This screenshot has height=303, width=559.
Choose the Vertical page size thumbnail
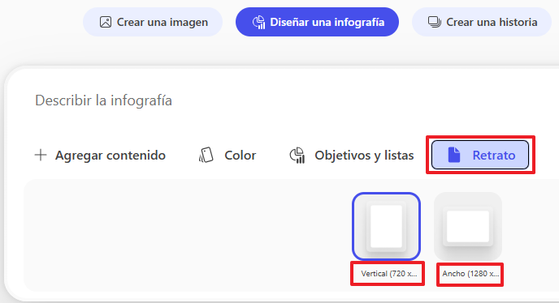point(386,226)
